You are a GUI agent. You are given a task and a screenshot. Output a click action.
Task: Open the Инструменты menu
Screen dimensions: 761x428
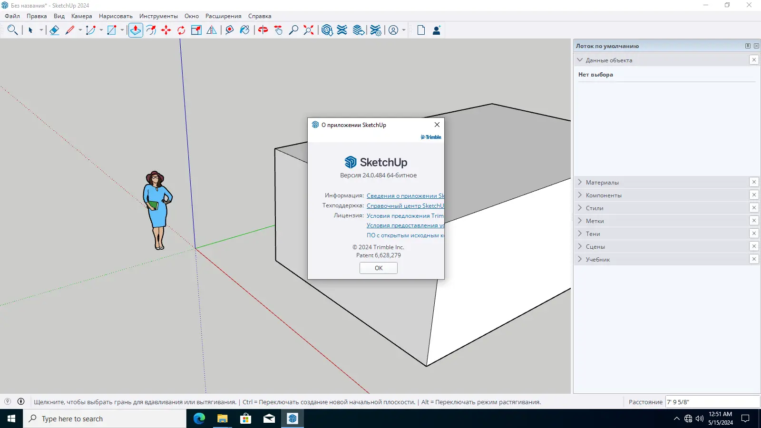click(x=158, y=16)
